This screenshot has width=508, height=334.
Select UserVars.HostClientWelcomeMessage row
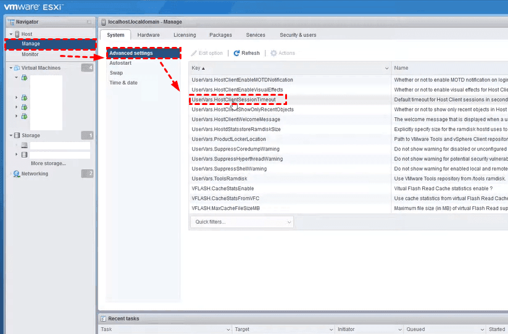[349, 120]
